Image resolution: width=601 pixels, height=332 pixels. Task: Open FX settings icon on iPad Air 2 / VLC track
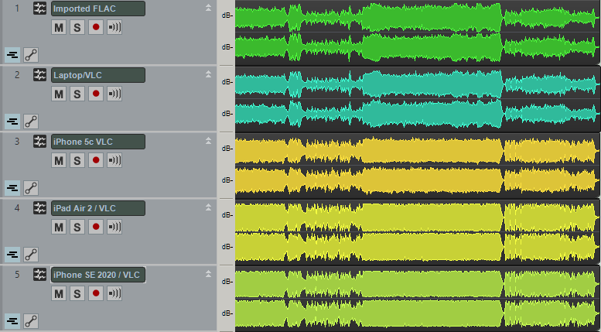(x=39, y=207)
